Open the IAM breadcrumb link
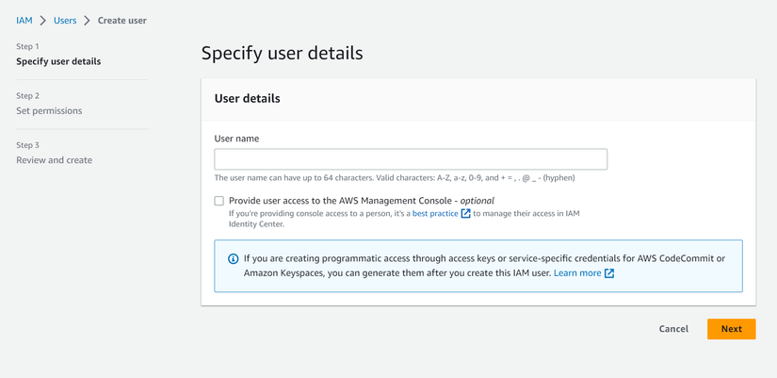777x378 pixels. [x=24, y=20]
